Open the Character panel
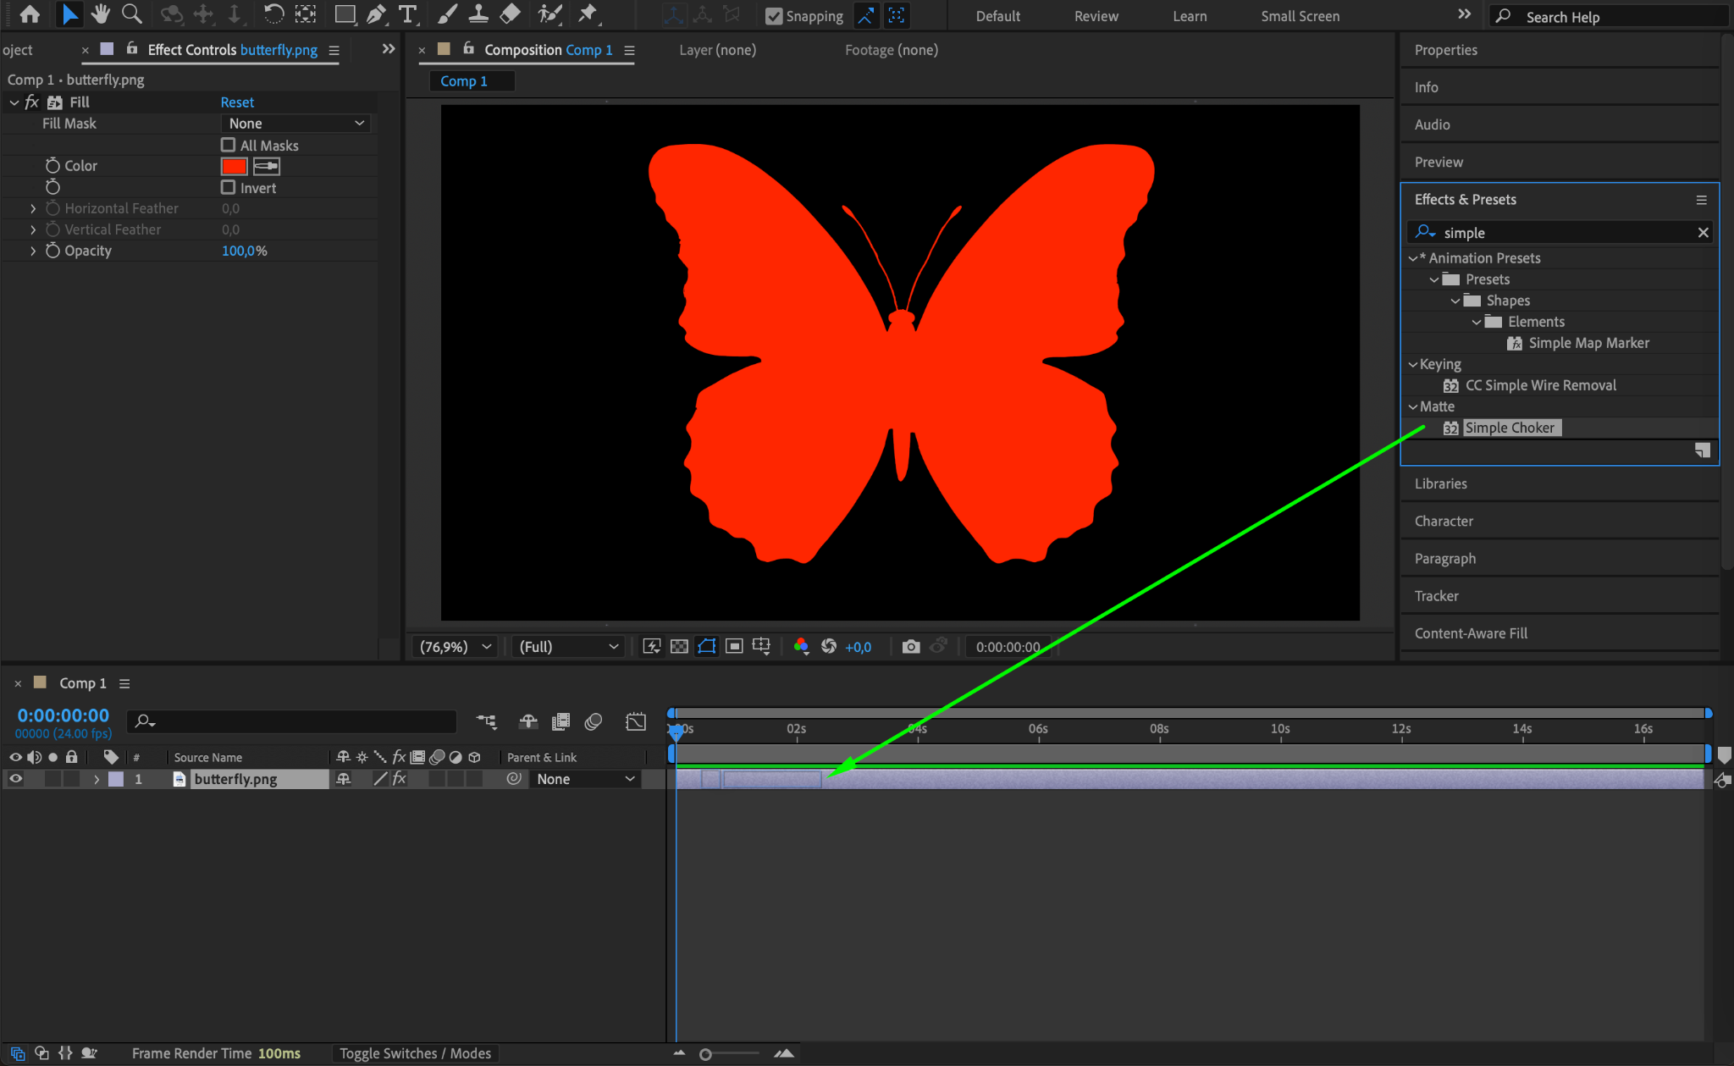This screenshot has width=1734, height=1066. [1444, 521]
